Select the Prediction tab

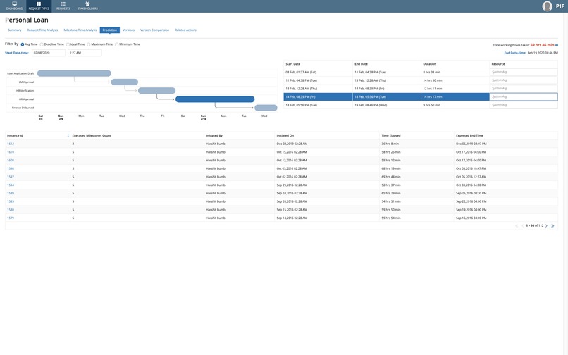pyautogui.click(x=110, y=30)
